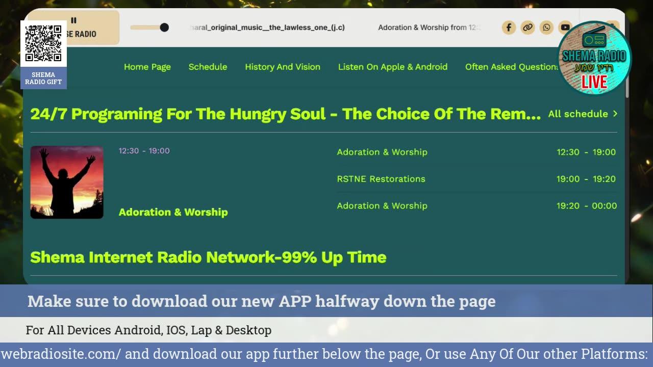Click the worship silhouette sunset thumbnail

[x=67, y=182]
